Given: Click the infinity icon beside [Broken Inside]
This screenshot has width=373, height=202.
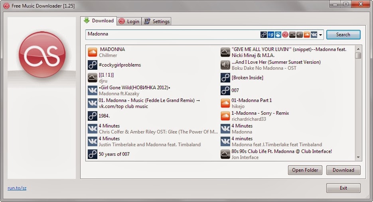Looking at the screenshot, I should 225,78.
